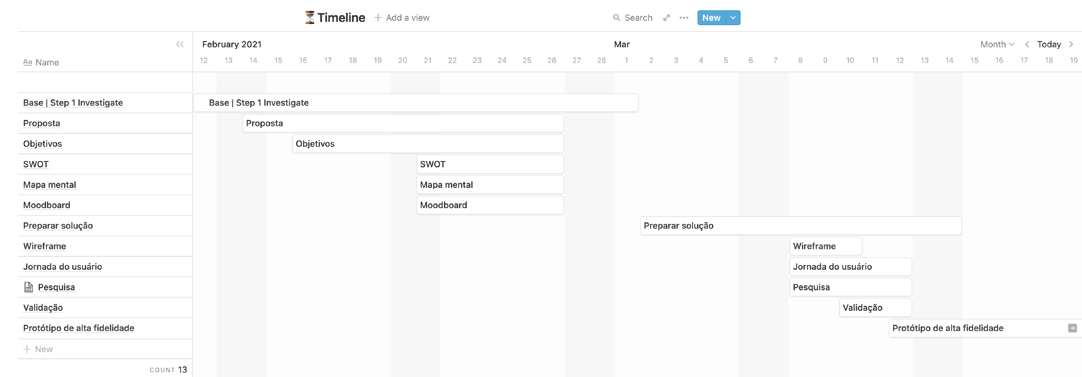This screenshot has width=1082, height=377.
Task: Click arrow icon on Protótipo de alta fidelidade bar
Action: [x=1072, y=328]
